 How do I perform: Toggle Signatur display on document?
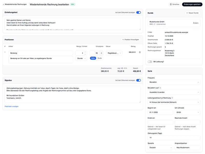pos(138,80)
